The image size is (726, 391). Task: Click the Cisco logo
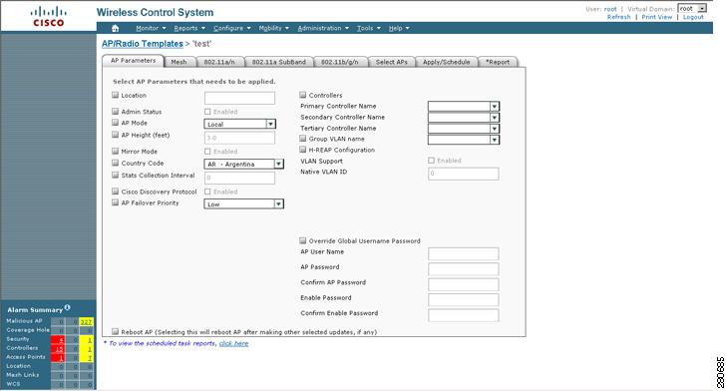tap(49, 16)
